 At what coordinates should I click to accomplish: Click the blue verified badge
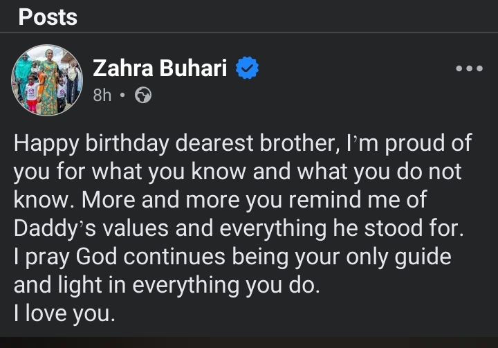click(248, 68)
